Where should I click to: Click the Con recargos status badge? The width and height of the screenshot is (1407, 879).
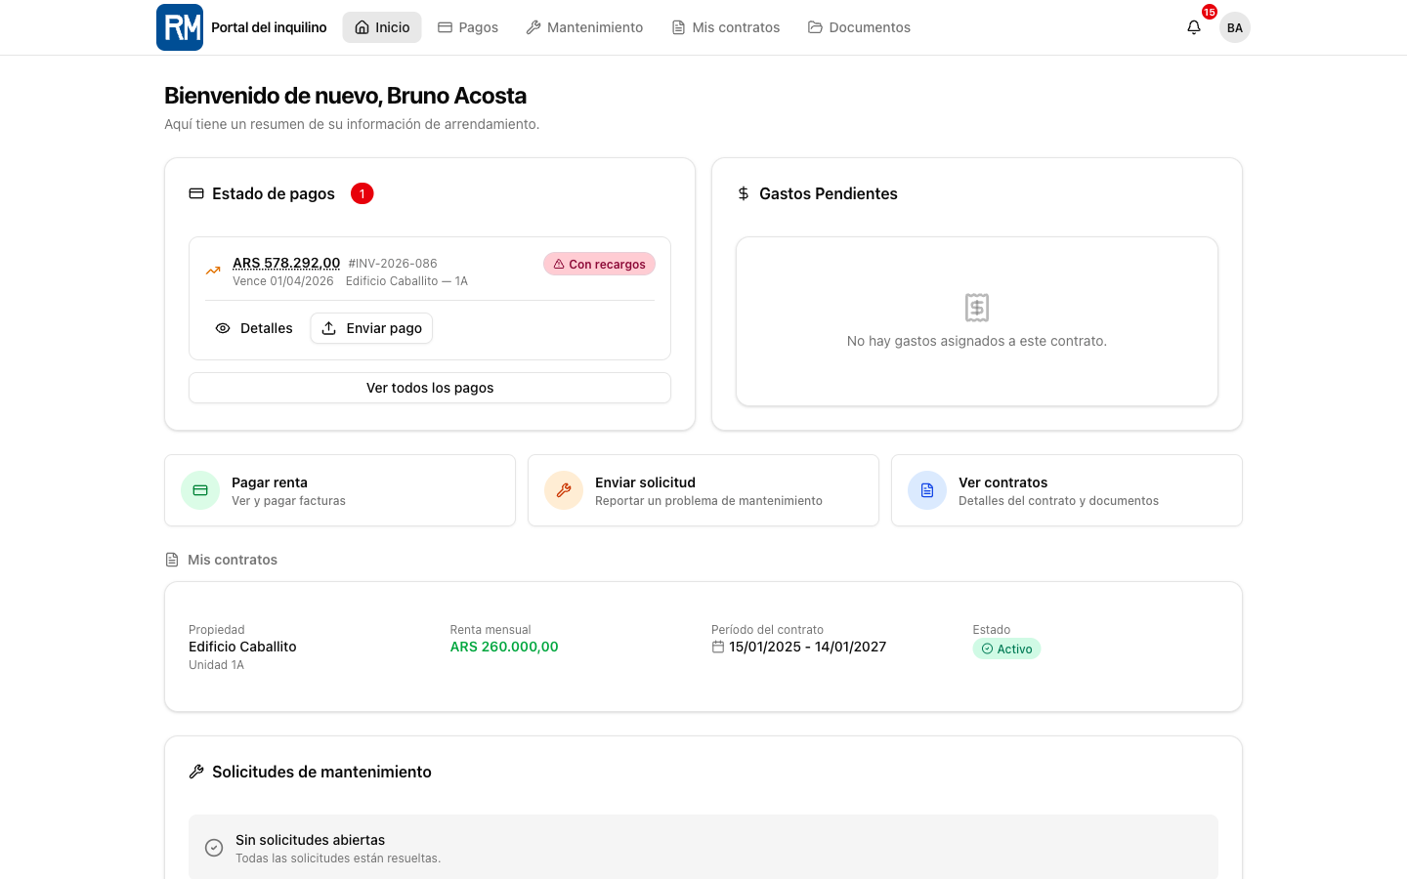point(599,264)
